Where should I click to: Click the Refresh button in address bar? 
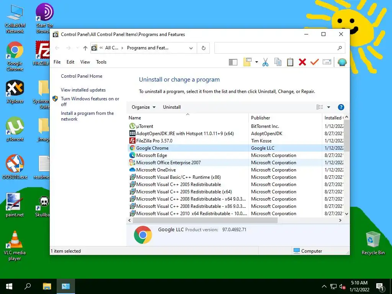pos(204,48)
